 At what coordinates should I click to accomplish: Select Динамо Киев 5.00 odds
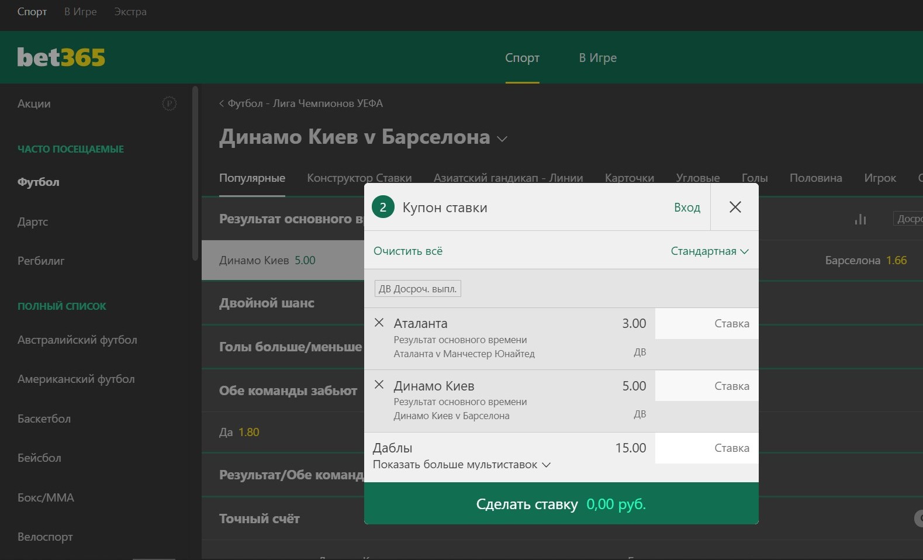[283, 260]
